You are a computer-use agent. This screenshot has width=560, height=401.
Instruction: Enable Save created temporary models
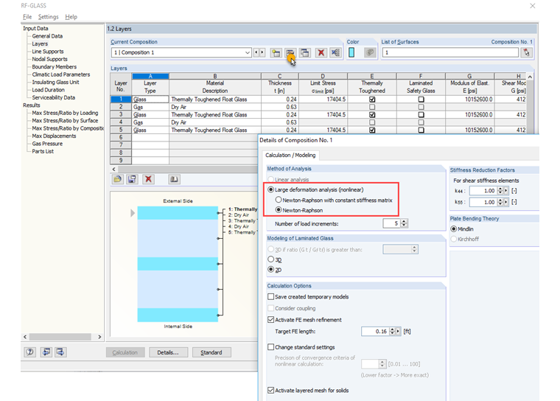click(271, 296)
